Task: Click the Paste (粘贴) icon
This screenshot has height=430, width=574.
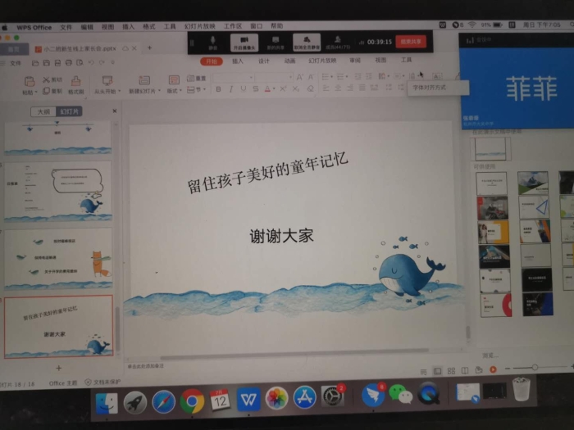Action: pos(30,82)
